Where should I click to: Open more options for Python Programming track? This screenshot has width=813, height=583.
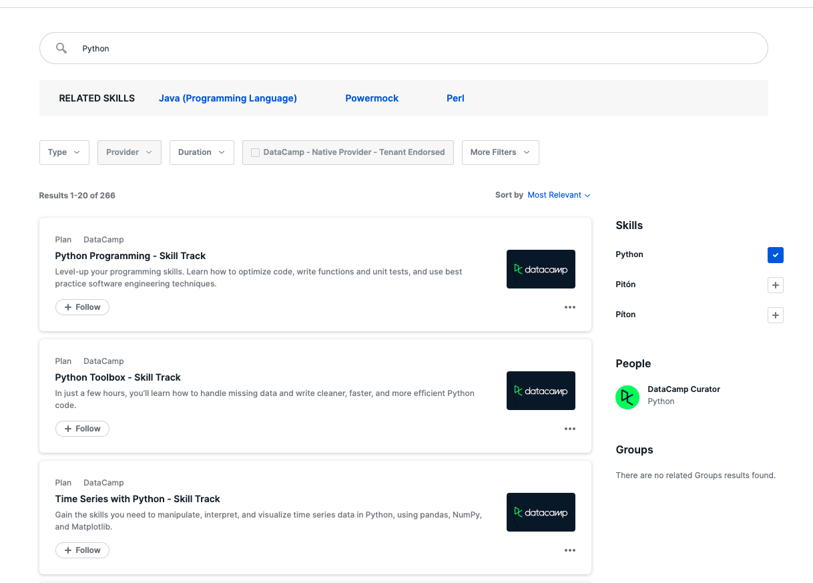[x=569, y=307]
